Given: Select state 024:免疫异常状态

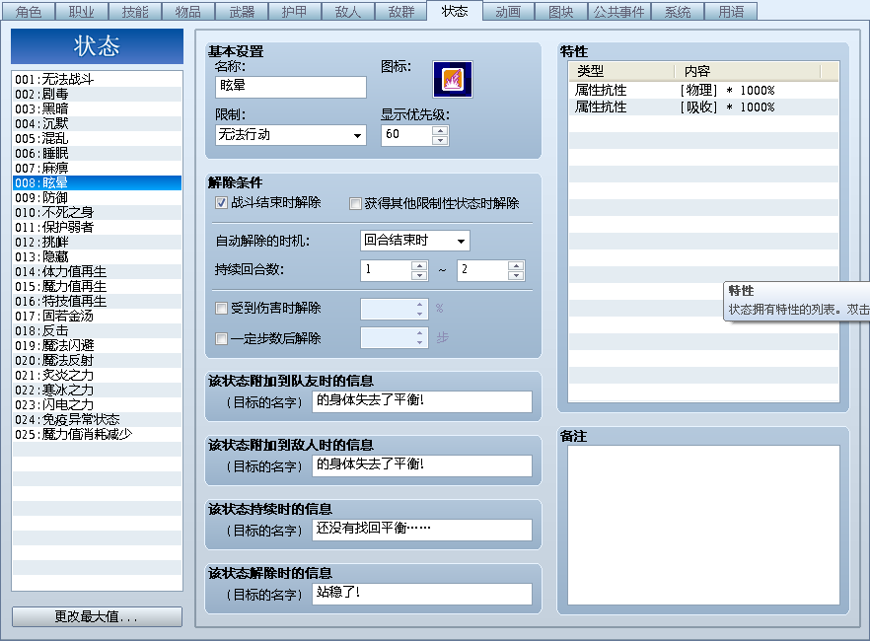Looking at the screenshot, I should click(x=97, y=420).
